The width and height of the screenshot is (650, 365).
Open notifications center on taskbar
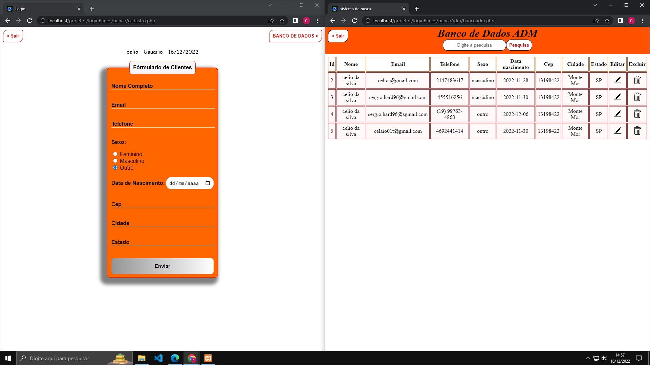(x=639, y=358)
